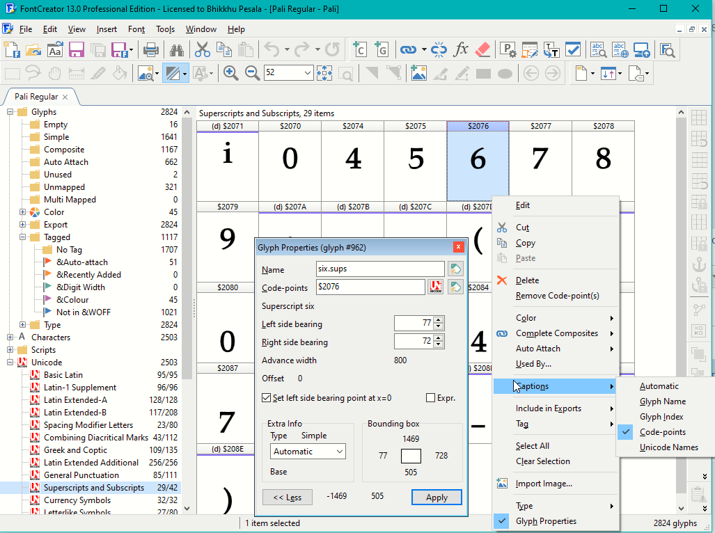Open the Tools menu

tap(165, 29)
